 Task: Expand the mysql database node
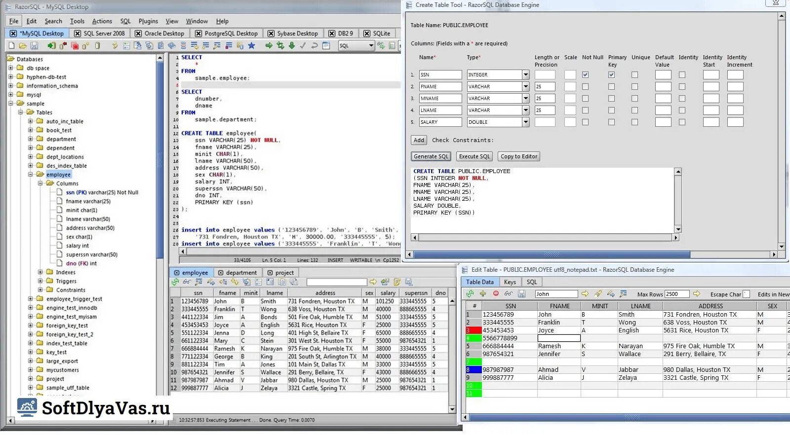10,95
